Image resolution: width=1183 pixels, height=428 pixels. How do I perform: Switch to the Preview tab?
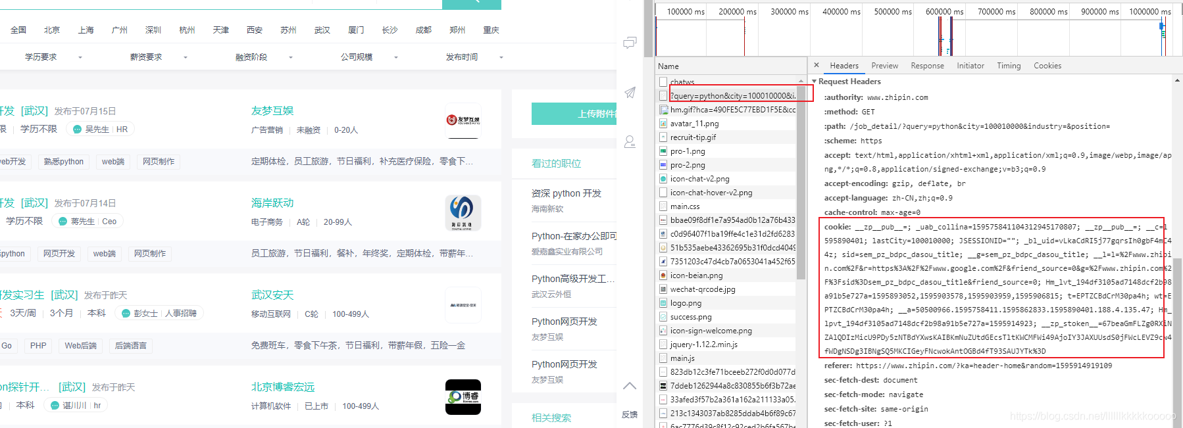pos(884,66)
